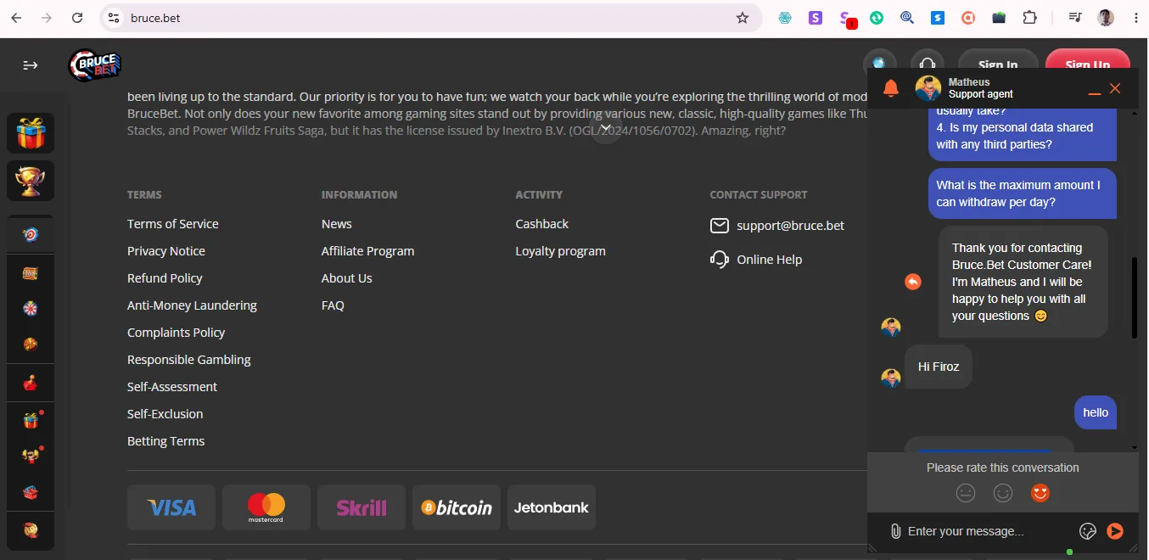The height and width of the screenshot is (560, 1149).
Task: Open the Cashback link
Action: [x=542, y=224]
